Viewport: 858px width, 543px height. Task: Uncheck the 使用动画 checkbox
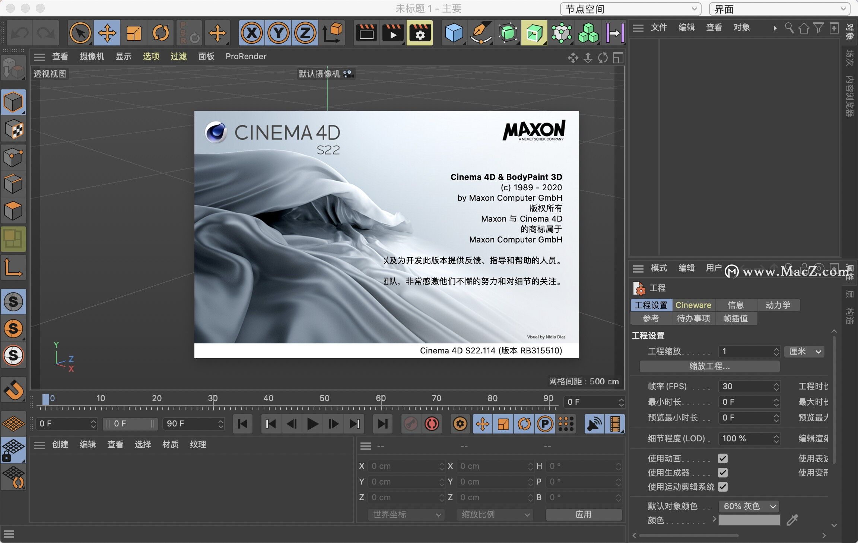[722, 458]
